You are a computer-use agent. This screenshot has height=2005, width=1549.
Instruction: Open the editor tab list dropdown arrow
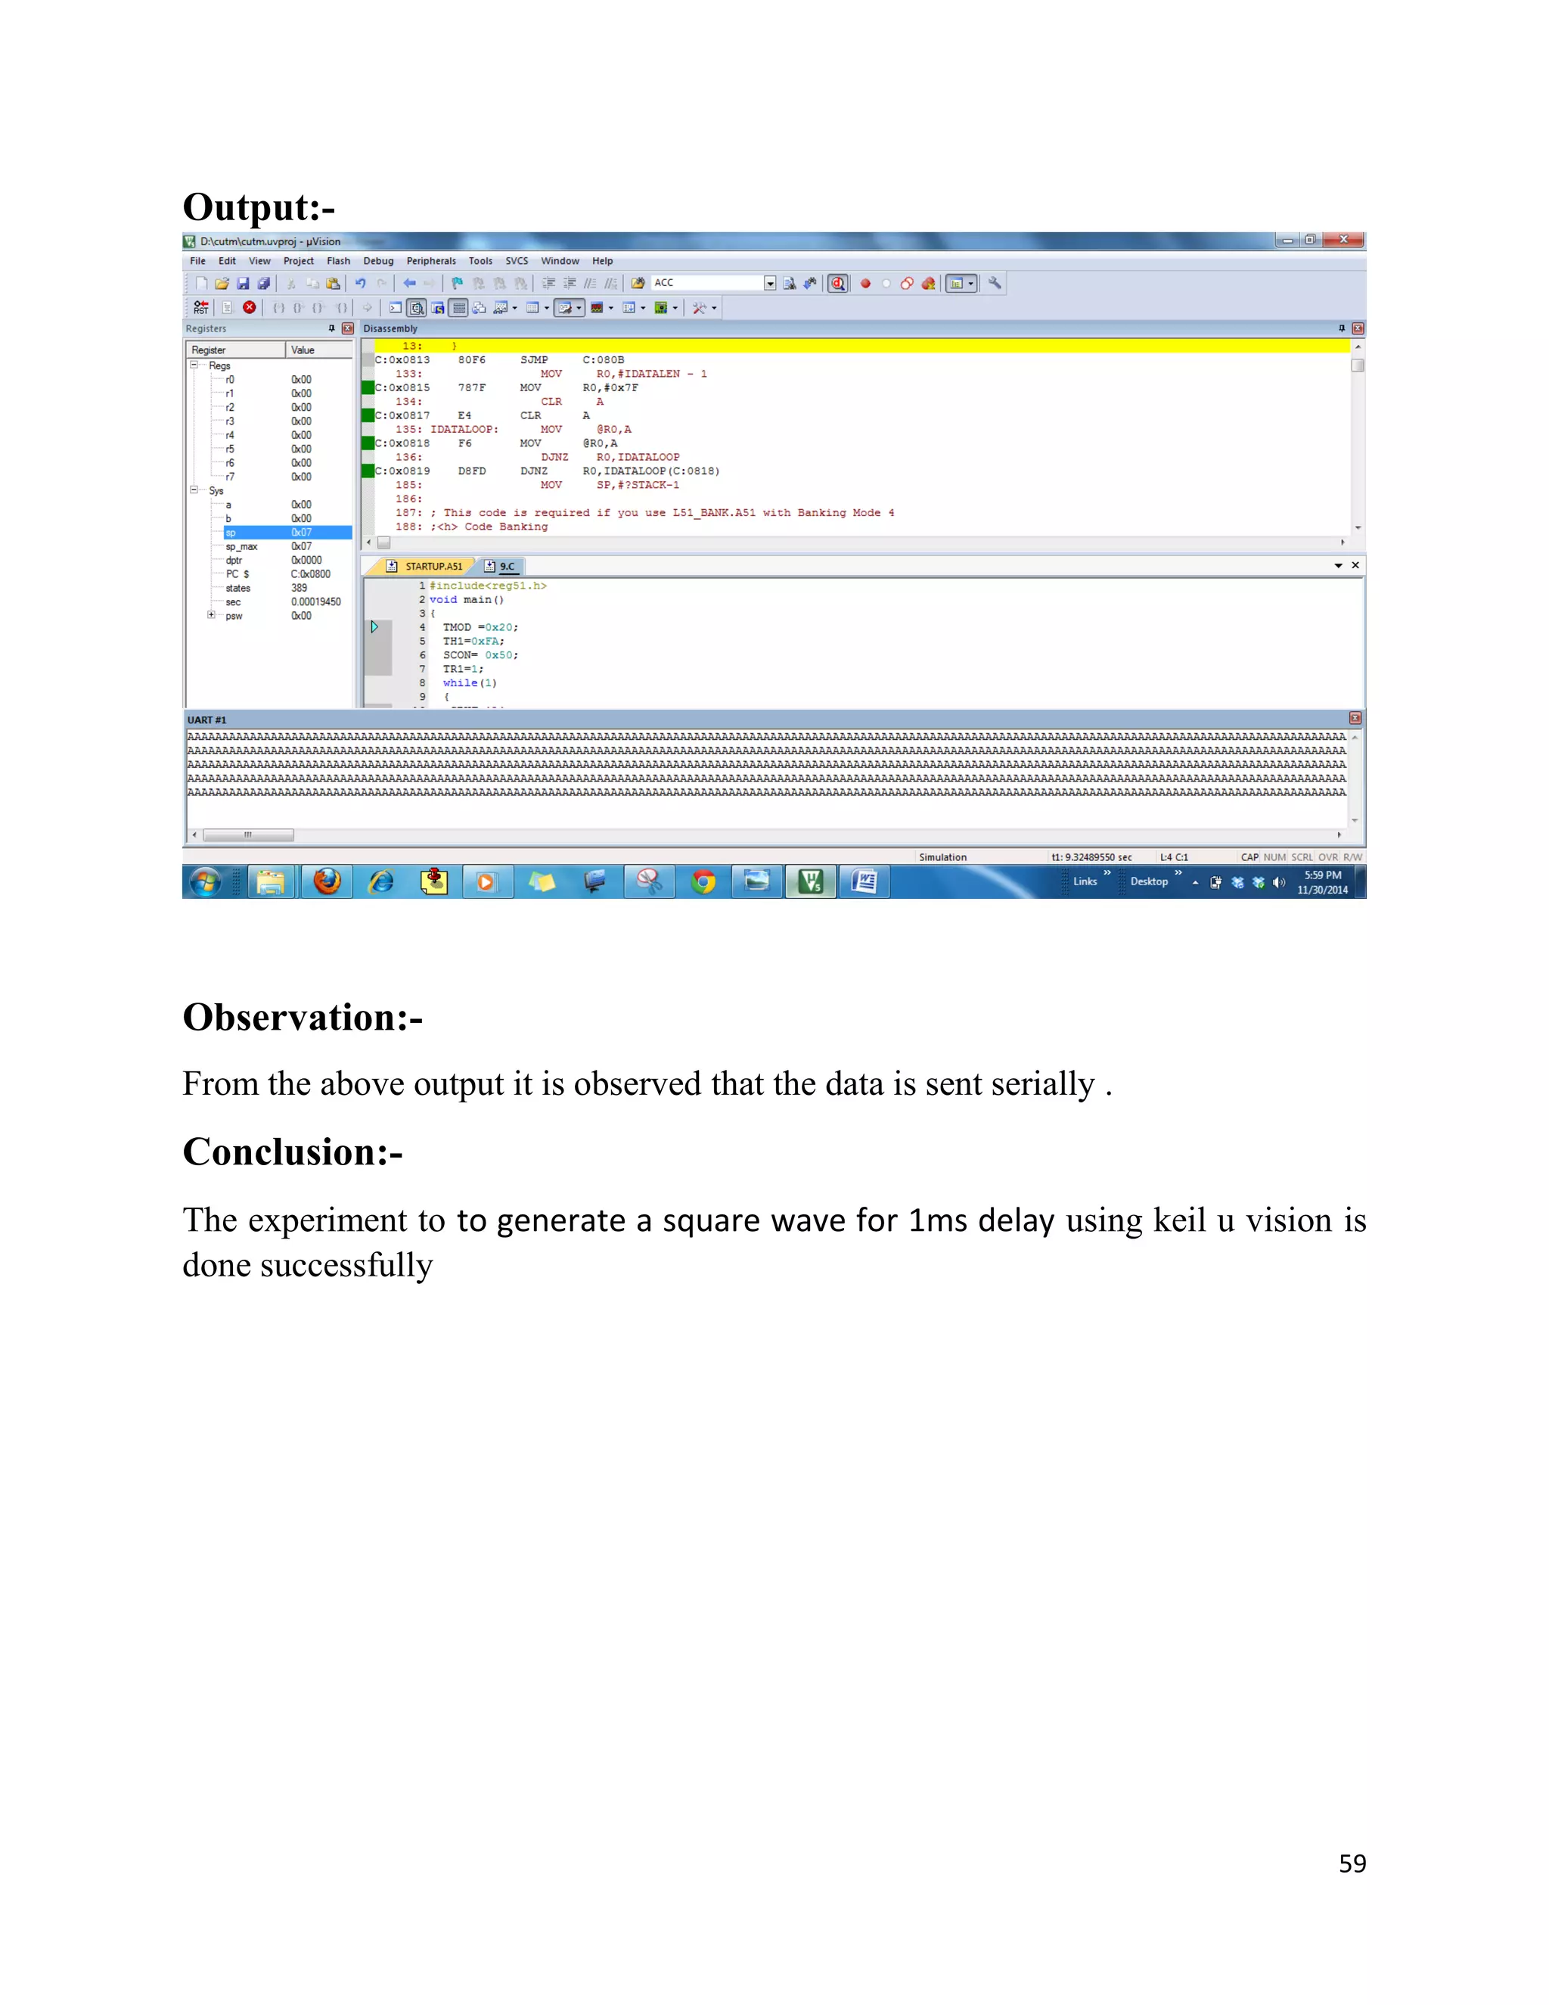point(1338,565)
